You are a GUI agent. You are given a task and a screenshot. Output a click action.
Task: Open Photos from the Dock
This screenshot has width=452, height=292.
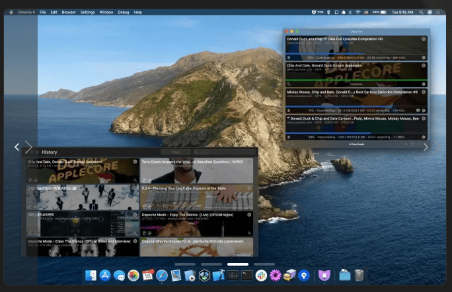click(x=133, y=276)
